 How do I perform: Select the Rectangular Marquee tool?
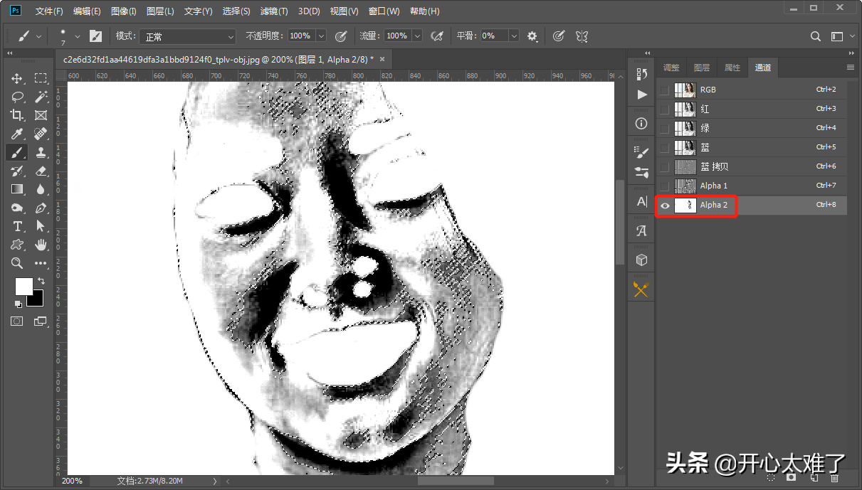41,78
